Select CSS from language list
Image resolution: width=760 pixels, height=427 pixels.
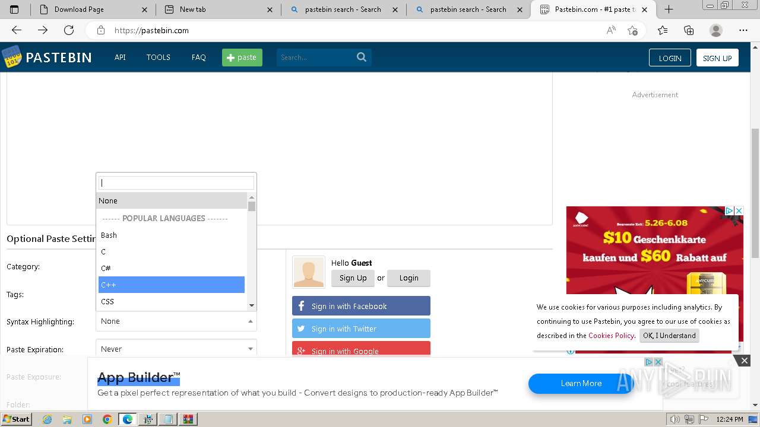tap(172, 301)
